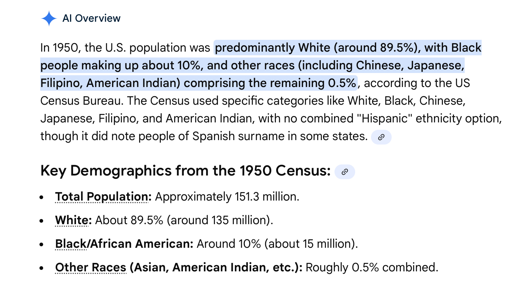Click the "Key Demographics from the 1950 Census" heading
Screen dimensions: 527x285
(x=185, y=171)
